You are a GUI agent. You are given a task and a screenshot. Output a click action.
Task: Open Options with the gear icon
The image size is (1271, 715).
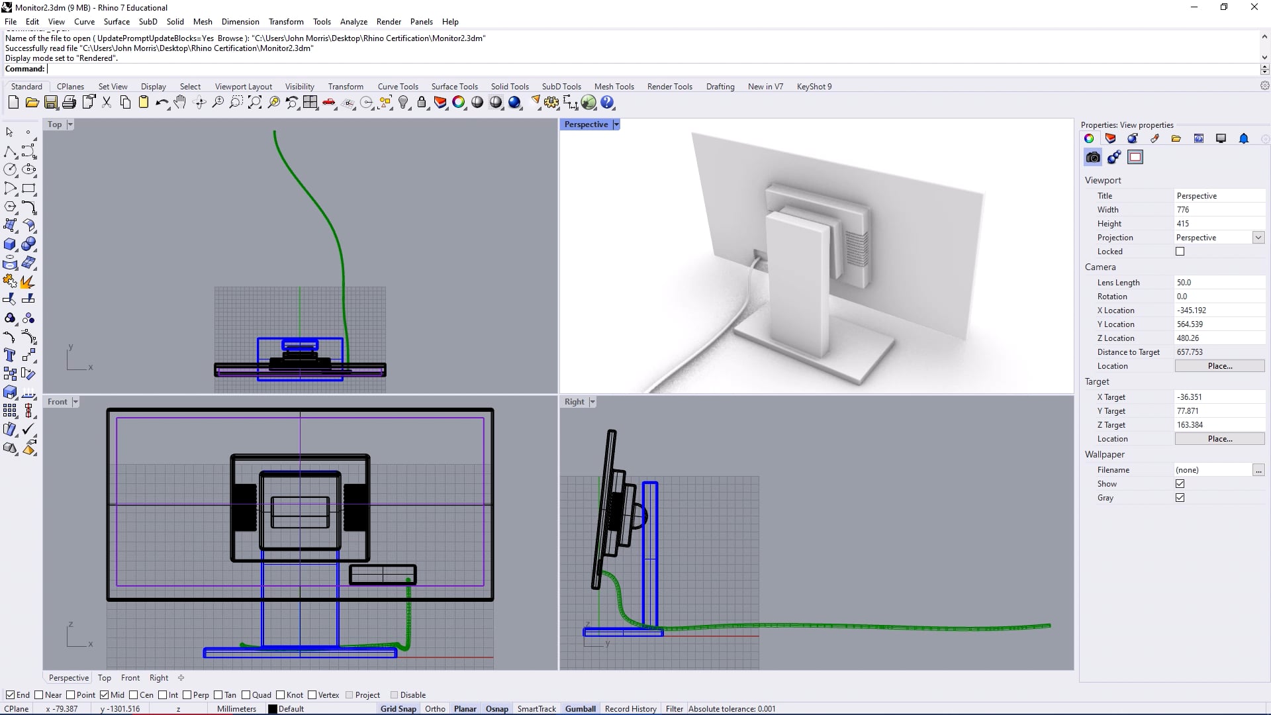click(551, 103)
